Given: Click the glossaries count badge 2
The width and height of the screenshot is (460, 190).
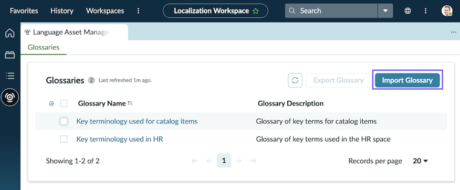Looking at the screenshot, I should pyautogui.click(x=91, y=80).
